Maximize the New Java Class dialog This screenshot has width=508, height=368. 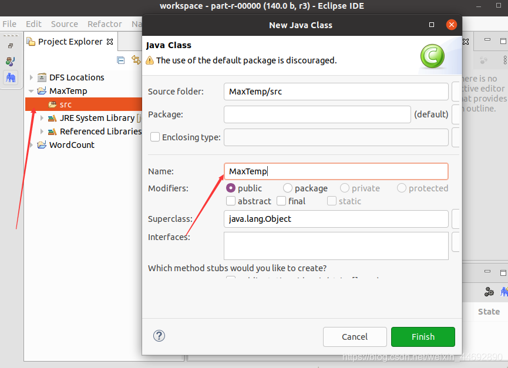432,25
